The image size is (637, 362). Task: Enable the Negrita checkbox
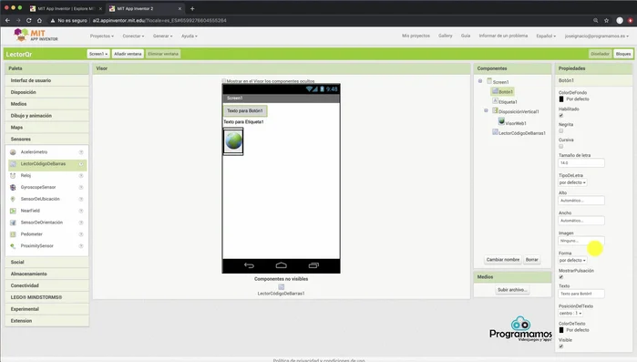click(x=561, y=130)
